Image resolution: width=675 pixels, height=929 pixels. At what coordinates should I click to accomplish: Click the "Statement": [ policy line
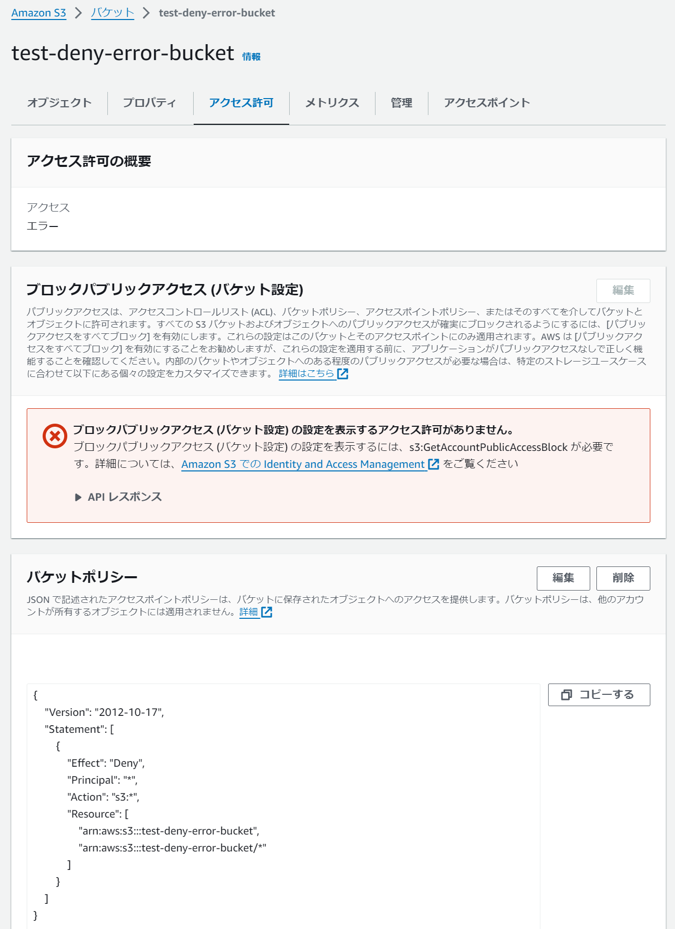[79, 729]
